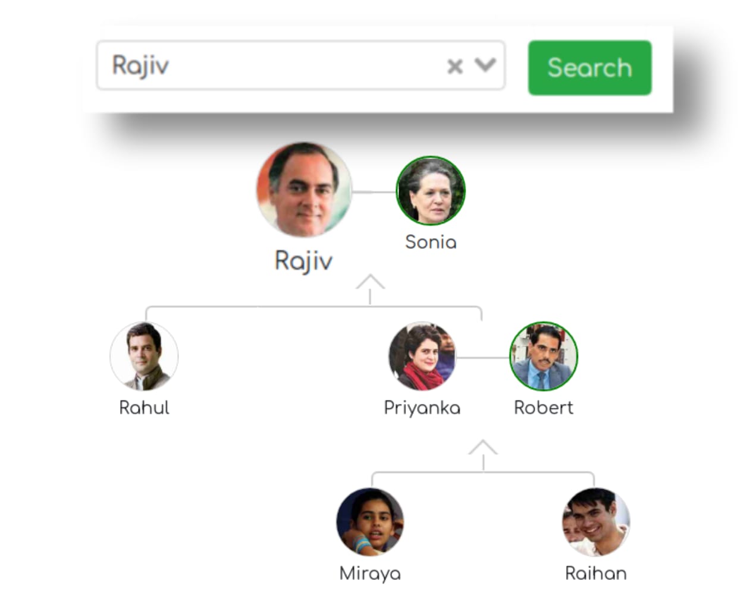Click the Priyanka name label
Viewport: 756px width, 615px height.
pos(422,408)
